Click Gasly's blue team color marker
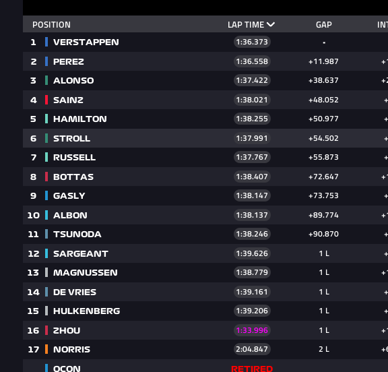388x372 pixels. pos(46,195)
